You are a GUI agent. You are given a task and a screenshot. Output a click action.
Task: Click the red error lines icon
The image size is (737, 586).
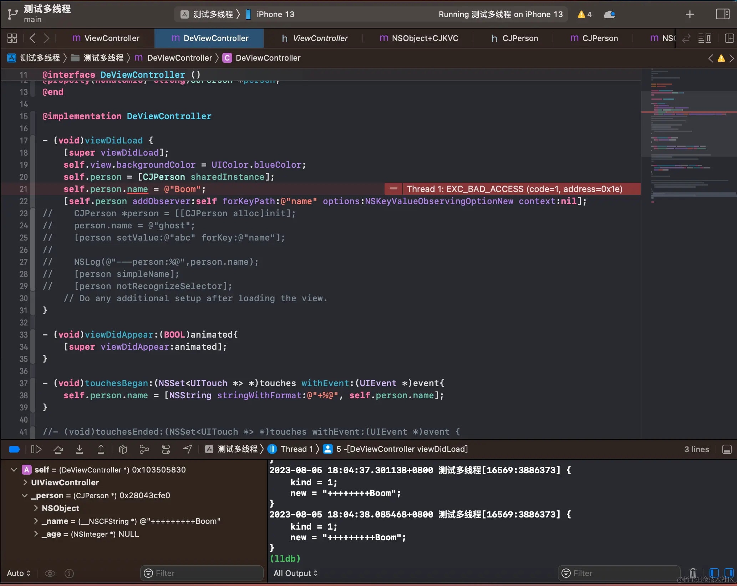coord(393,189)
